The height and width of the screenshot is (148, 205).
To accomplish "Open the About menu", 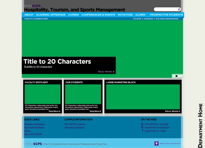I will tap(29, 15).
